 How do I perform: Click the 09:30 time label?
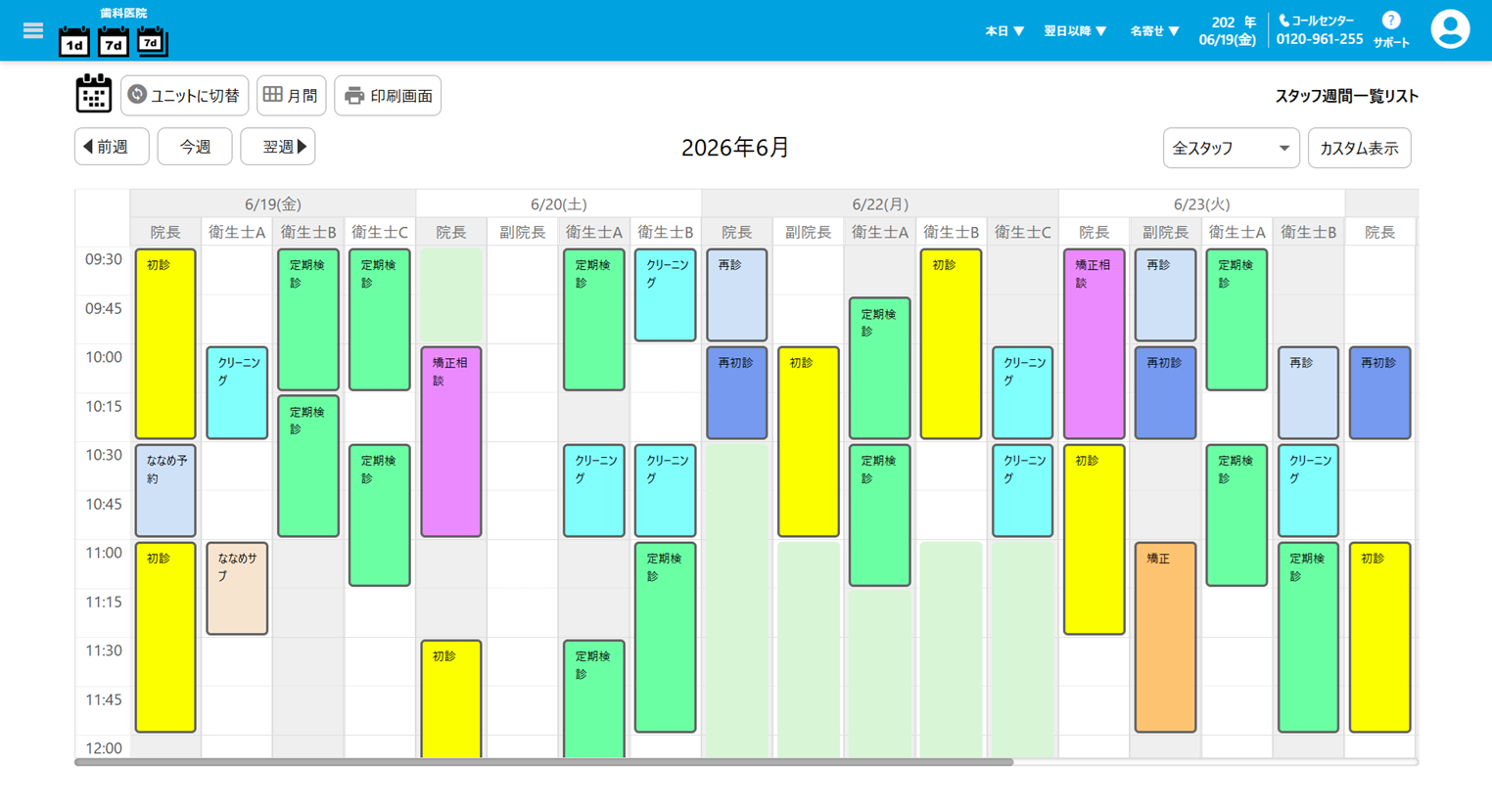[103, 259]
